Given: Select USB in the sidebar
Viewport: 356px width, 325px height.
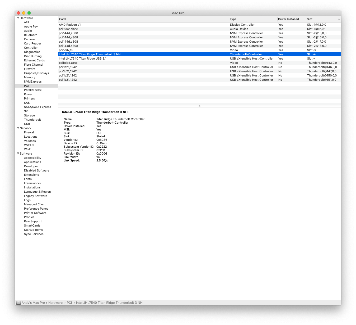Looking at the screenshot, I should [27, 124].
